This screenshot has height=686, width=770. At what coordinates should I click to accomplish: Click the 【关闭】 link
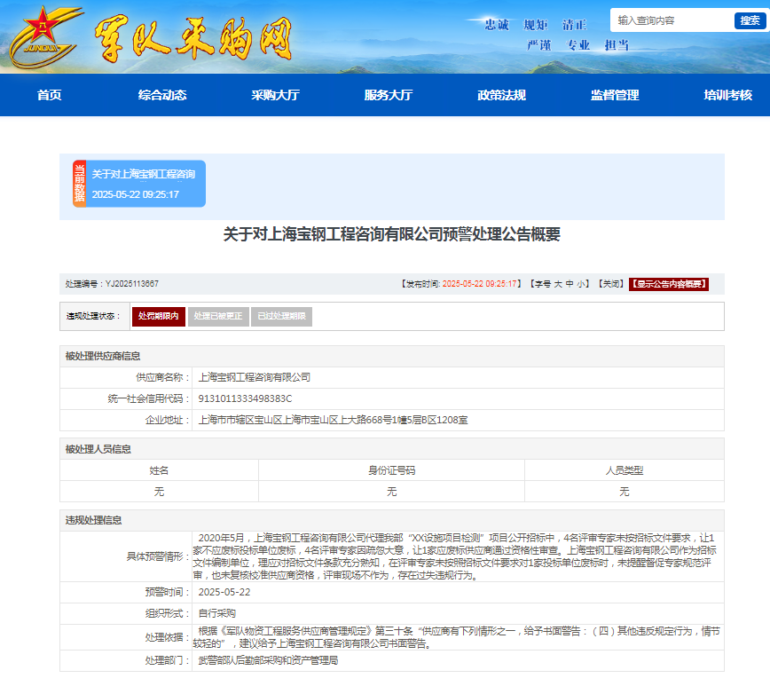coord(611,284)
